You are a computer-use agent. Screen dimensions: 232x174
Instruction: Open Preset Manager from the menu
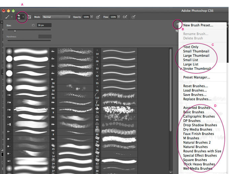point(196,77)
